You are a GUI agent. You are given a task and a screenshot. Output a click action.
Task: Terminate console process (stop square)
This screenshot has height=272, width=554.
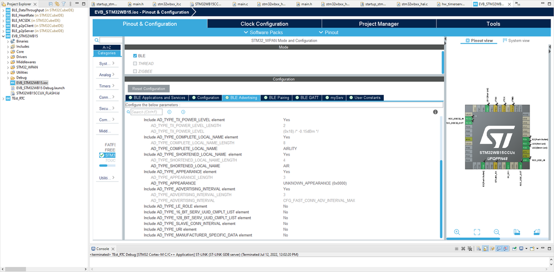[456, 249]
